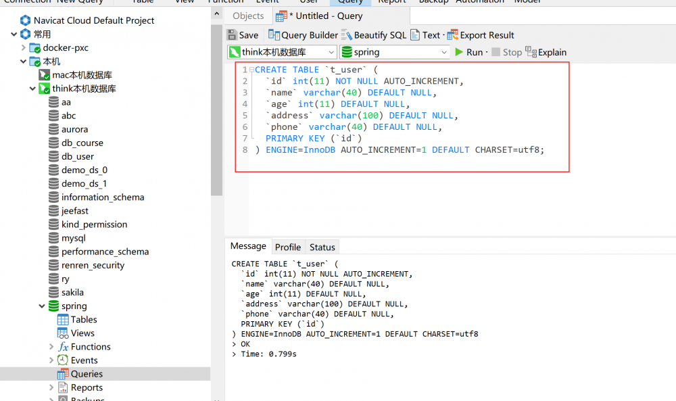Select Navicat Cloud Default Project icon
The image size is (676, 401).
click(x=26, y=20)
